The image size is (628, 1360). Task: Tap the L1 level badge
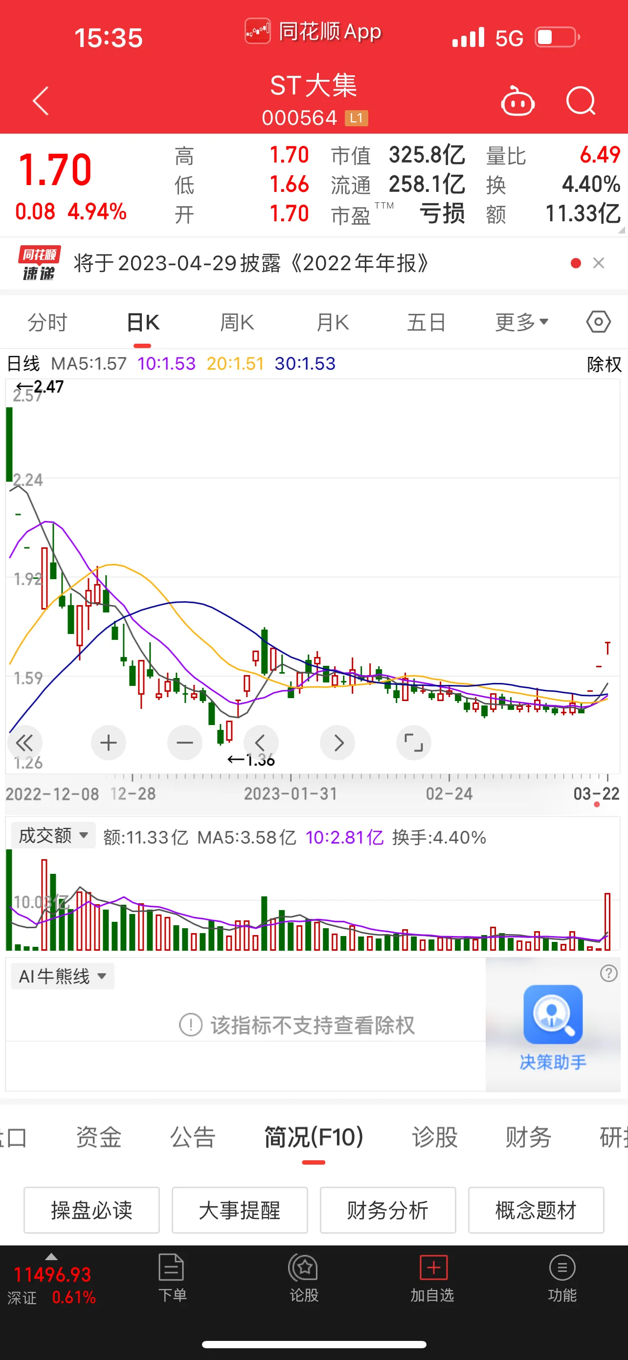357,117
